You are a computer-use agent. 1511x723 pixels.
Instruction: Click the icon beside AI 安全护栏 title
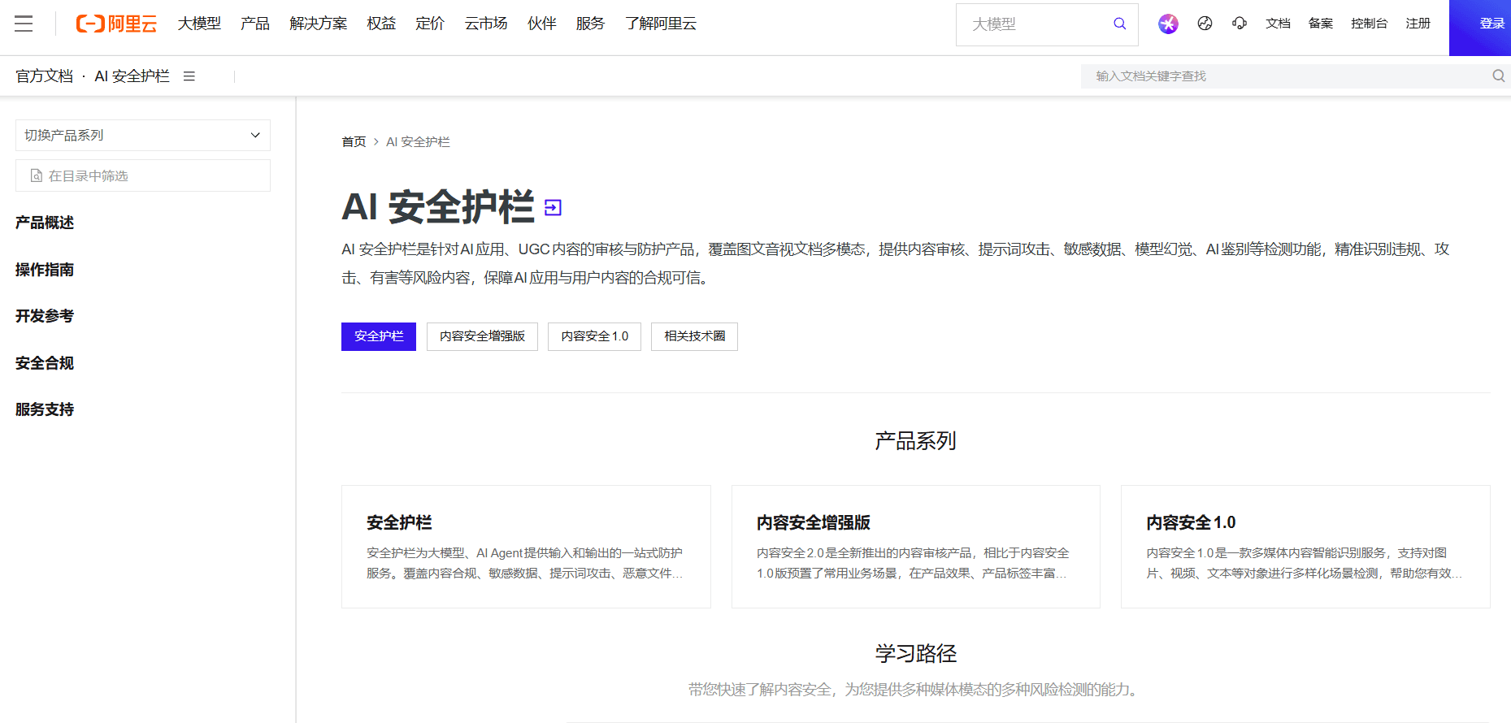point(553,208)
